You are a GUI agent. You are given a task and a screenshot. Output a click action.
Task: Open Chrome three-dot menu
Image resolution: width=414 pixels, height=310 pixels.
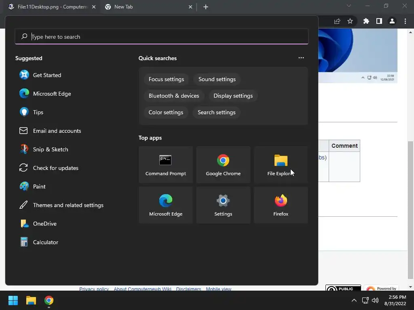coord(405,21)
